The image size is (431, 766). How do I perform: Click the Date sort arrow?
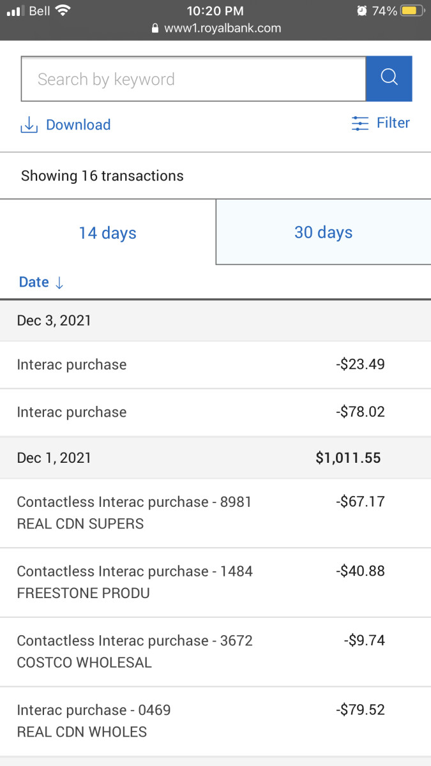(59, 283)
